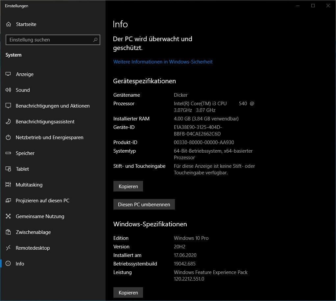Click the Einstellung suchen search field
The height and width of the screenshot is (301, 336).
coord(53,40)
